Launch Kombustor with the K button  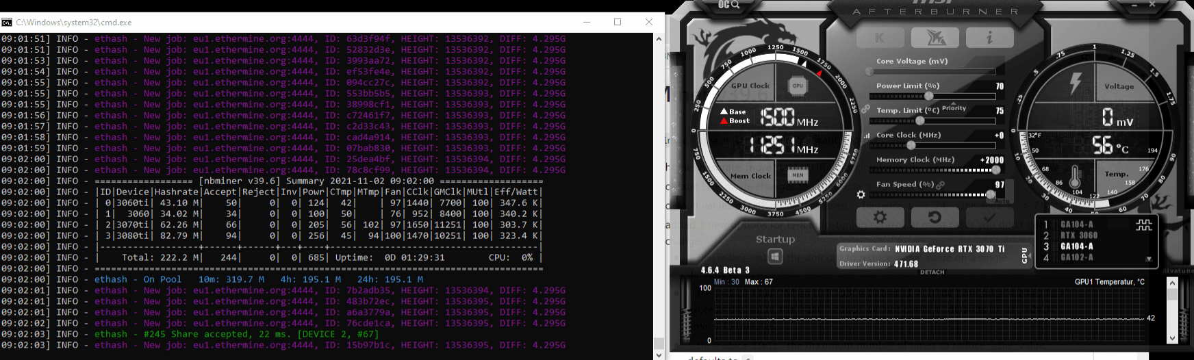point(880,38)
